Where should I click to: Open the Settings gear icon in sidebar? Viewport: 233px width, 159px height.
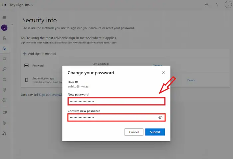point(4,89)
